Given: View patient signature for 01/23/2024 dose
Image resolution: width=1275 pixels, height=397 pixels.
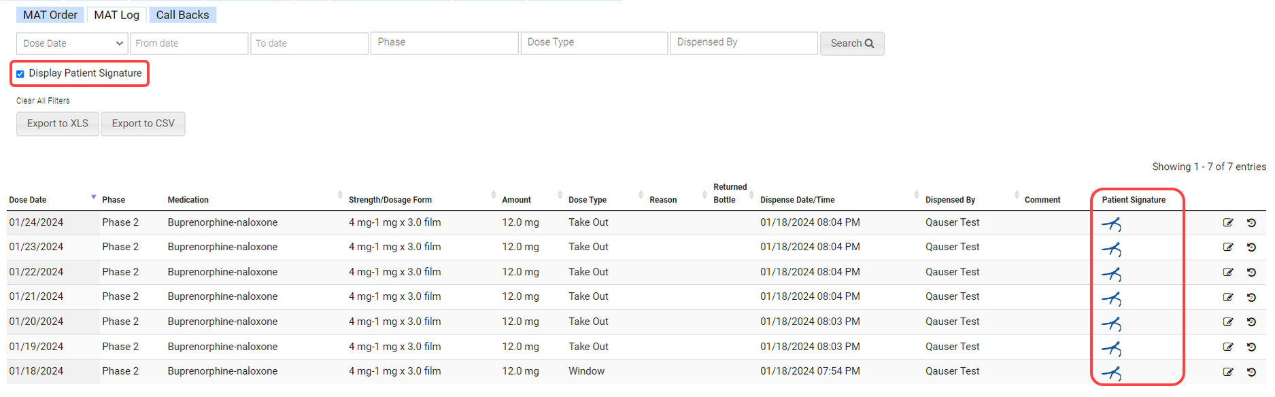Looking at the screenshot, I should 1111,249.
